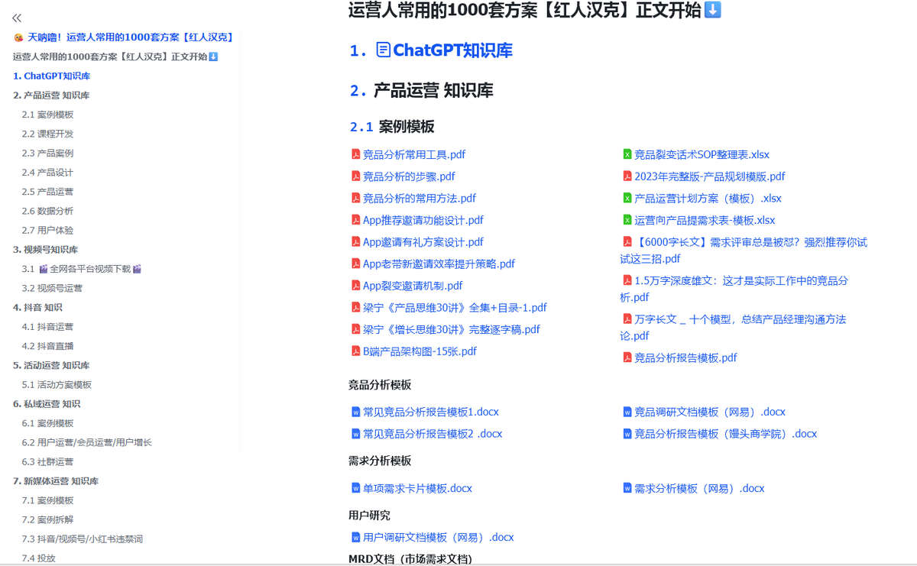Click the PDF icon beside B端产品架构图-15张.pdf
917x566 pixels.
355,351
